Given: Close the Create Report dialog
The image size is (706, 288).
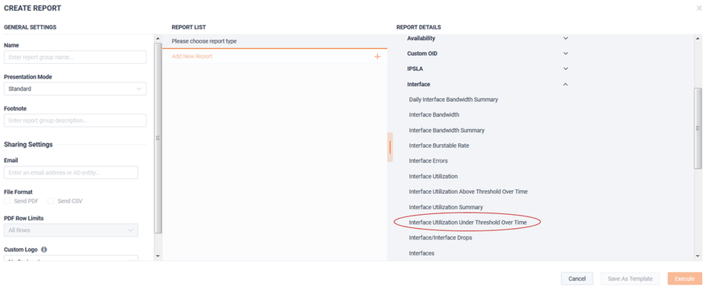Looking at the screenshot, I should coord(699,8).
